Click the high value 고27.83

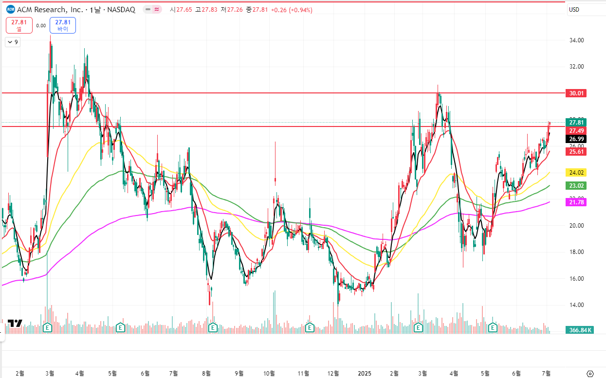206,9
